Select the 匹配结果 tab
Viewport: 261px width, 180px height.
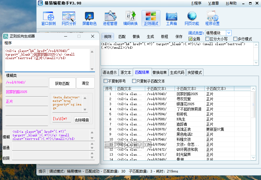pos(142,72)
